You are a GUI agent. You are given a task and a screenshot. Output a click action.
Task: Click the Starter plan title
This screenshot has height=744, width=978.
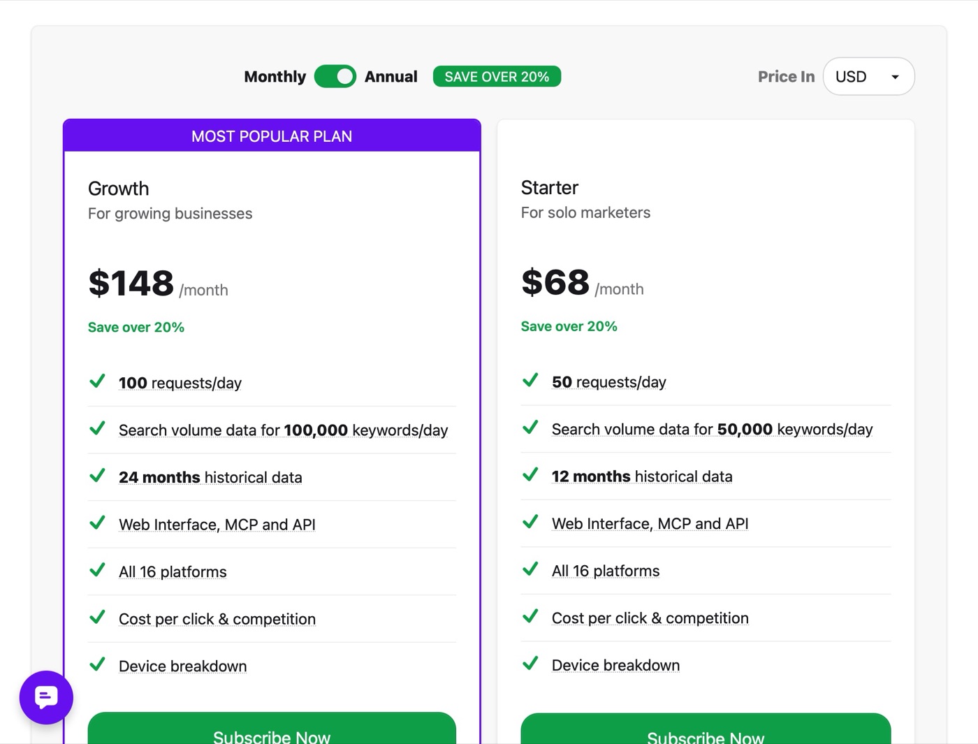(550, 187)
